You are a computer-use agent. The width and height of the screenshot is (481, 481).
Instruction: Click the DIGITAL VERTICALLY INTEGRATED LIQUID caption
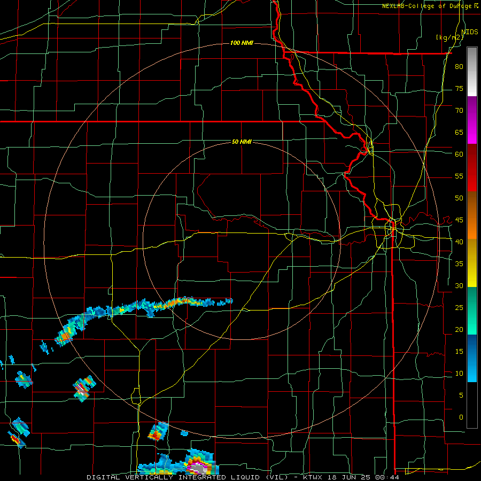tap(243, 477)
